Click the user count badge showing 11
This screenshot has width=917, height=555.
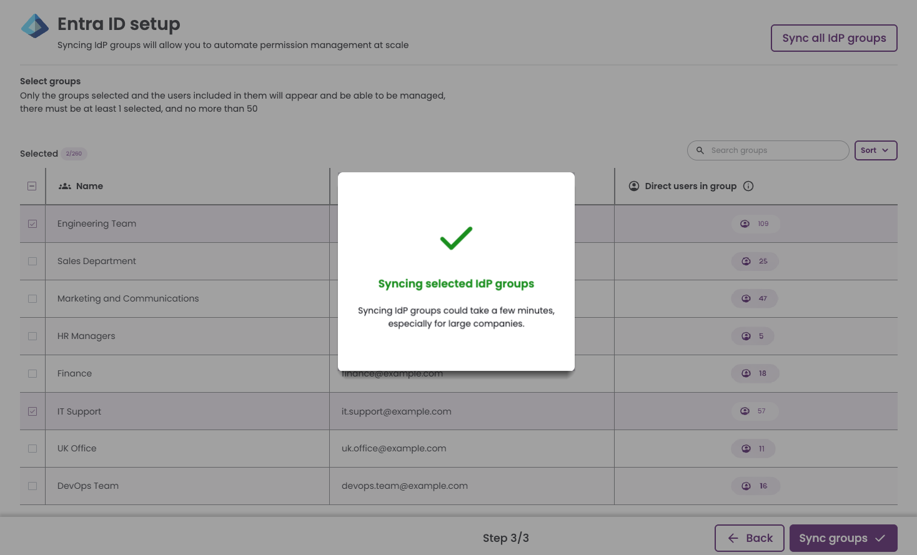(753, 448)
